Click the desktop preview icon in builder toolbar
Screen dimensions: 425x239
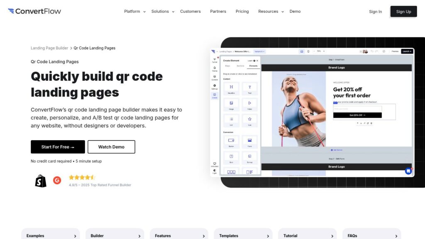(x=302, y=51)
